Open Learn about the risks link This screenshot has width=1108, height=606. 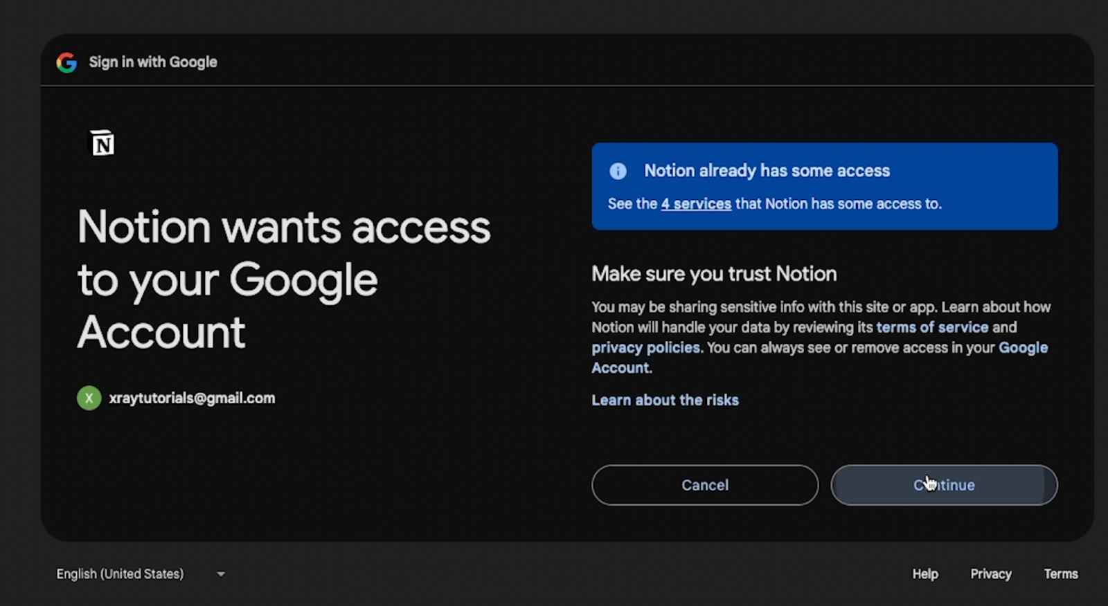point(665,400)
